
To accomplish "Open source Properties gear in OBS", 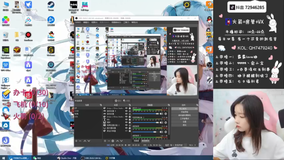I will 118,101.
